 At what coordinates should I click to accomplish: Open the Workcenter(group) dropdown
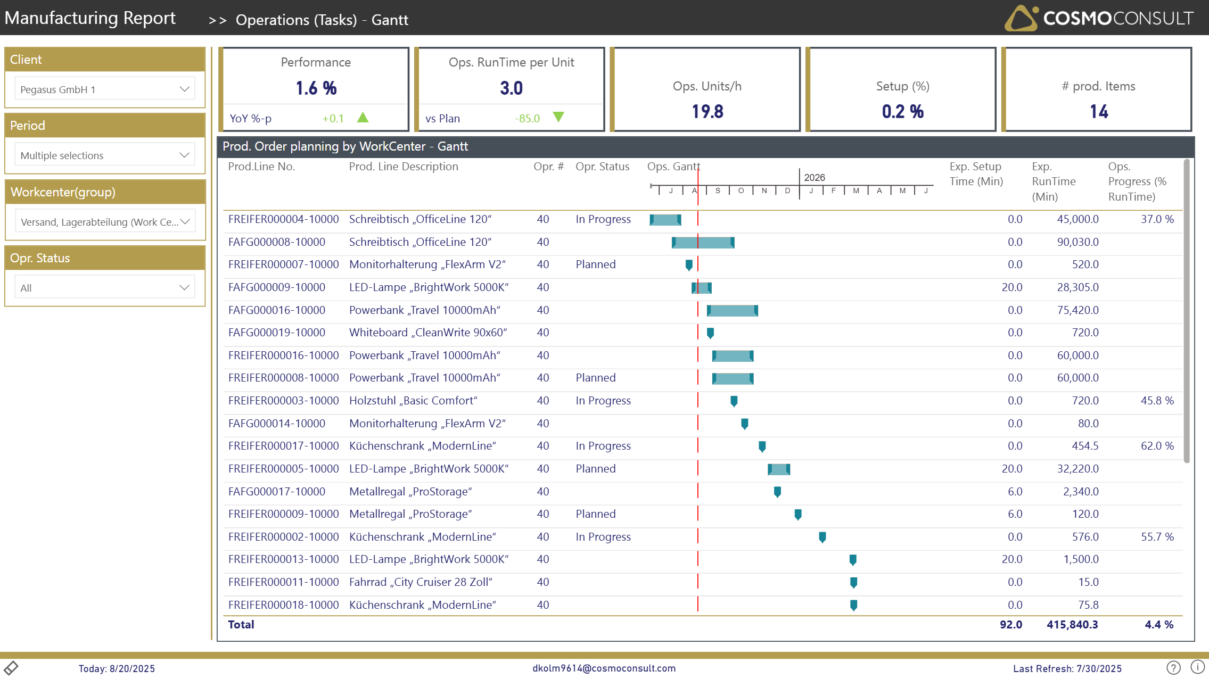click(x=105, y=222)
